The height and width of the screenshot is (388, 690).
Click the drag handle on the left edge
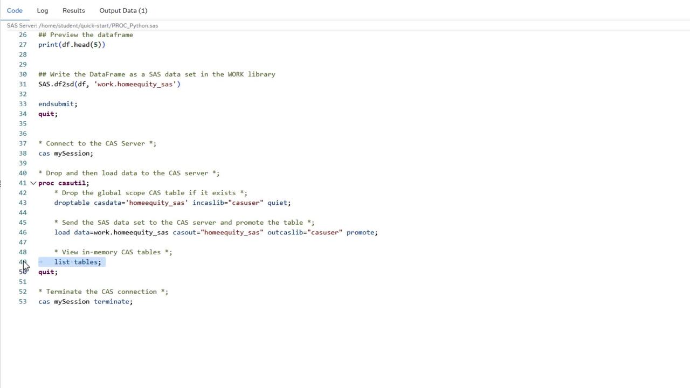point(1,183)
